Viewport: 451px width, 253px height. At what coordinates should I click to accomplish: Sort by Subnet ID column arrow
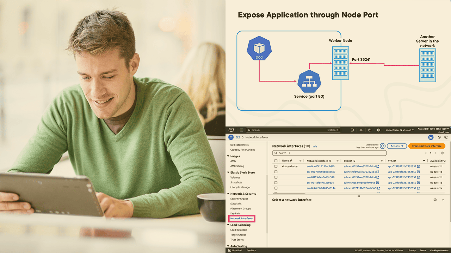382,161
